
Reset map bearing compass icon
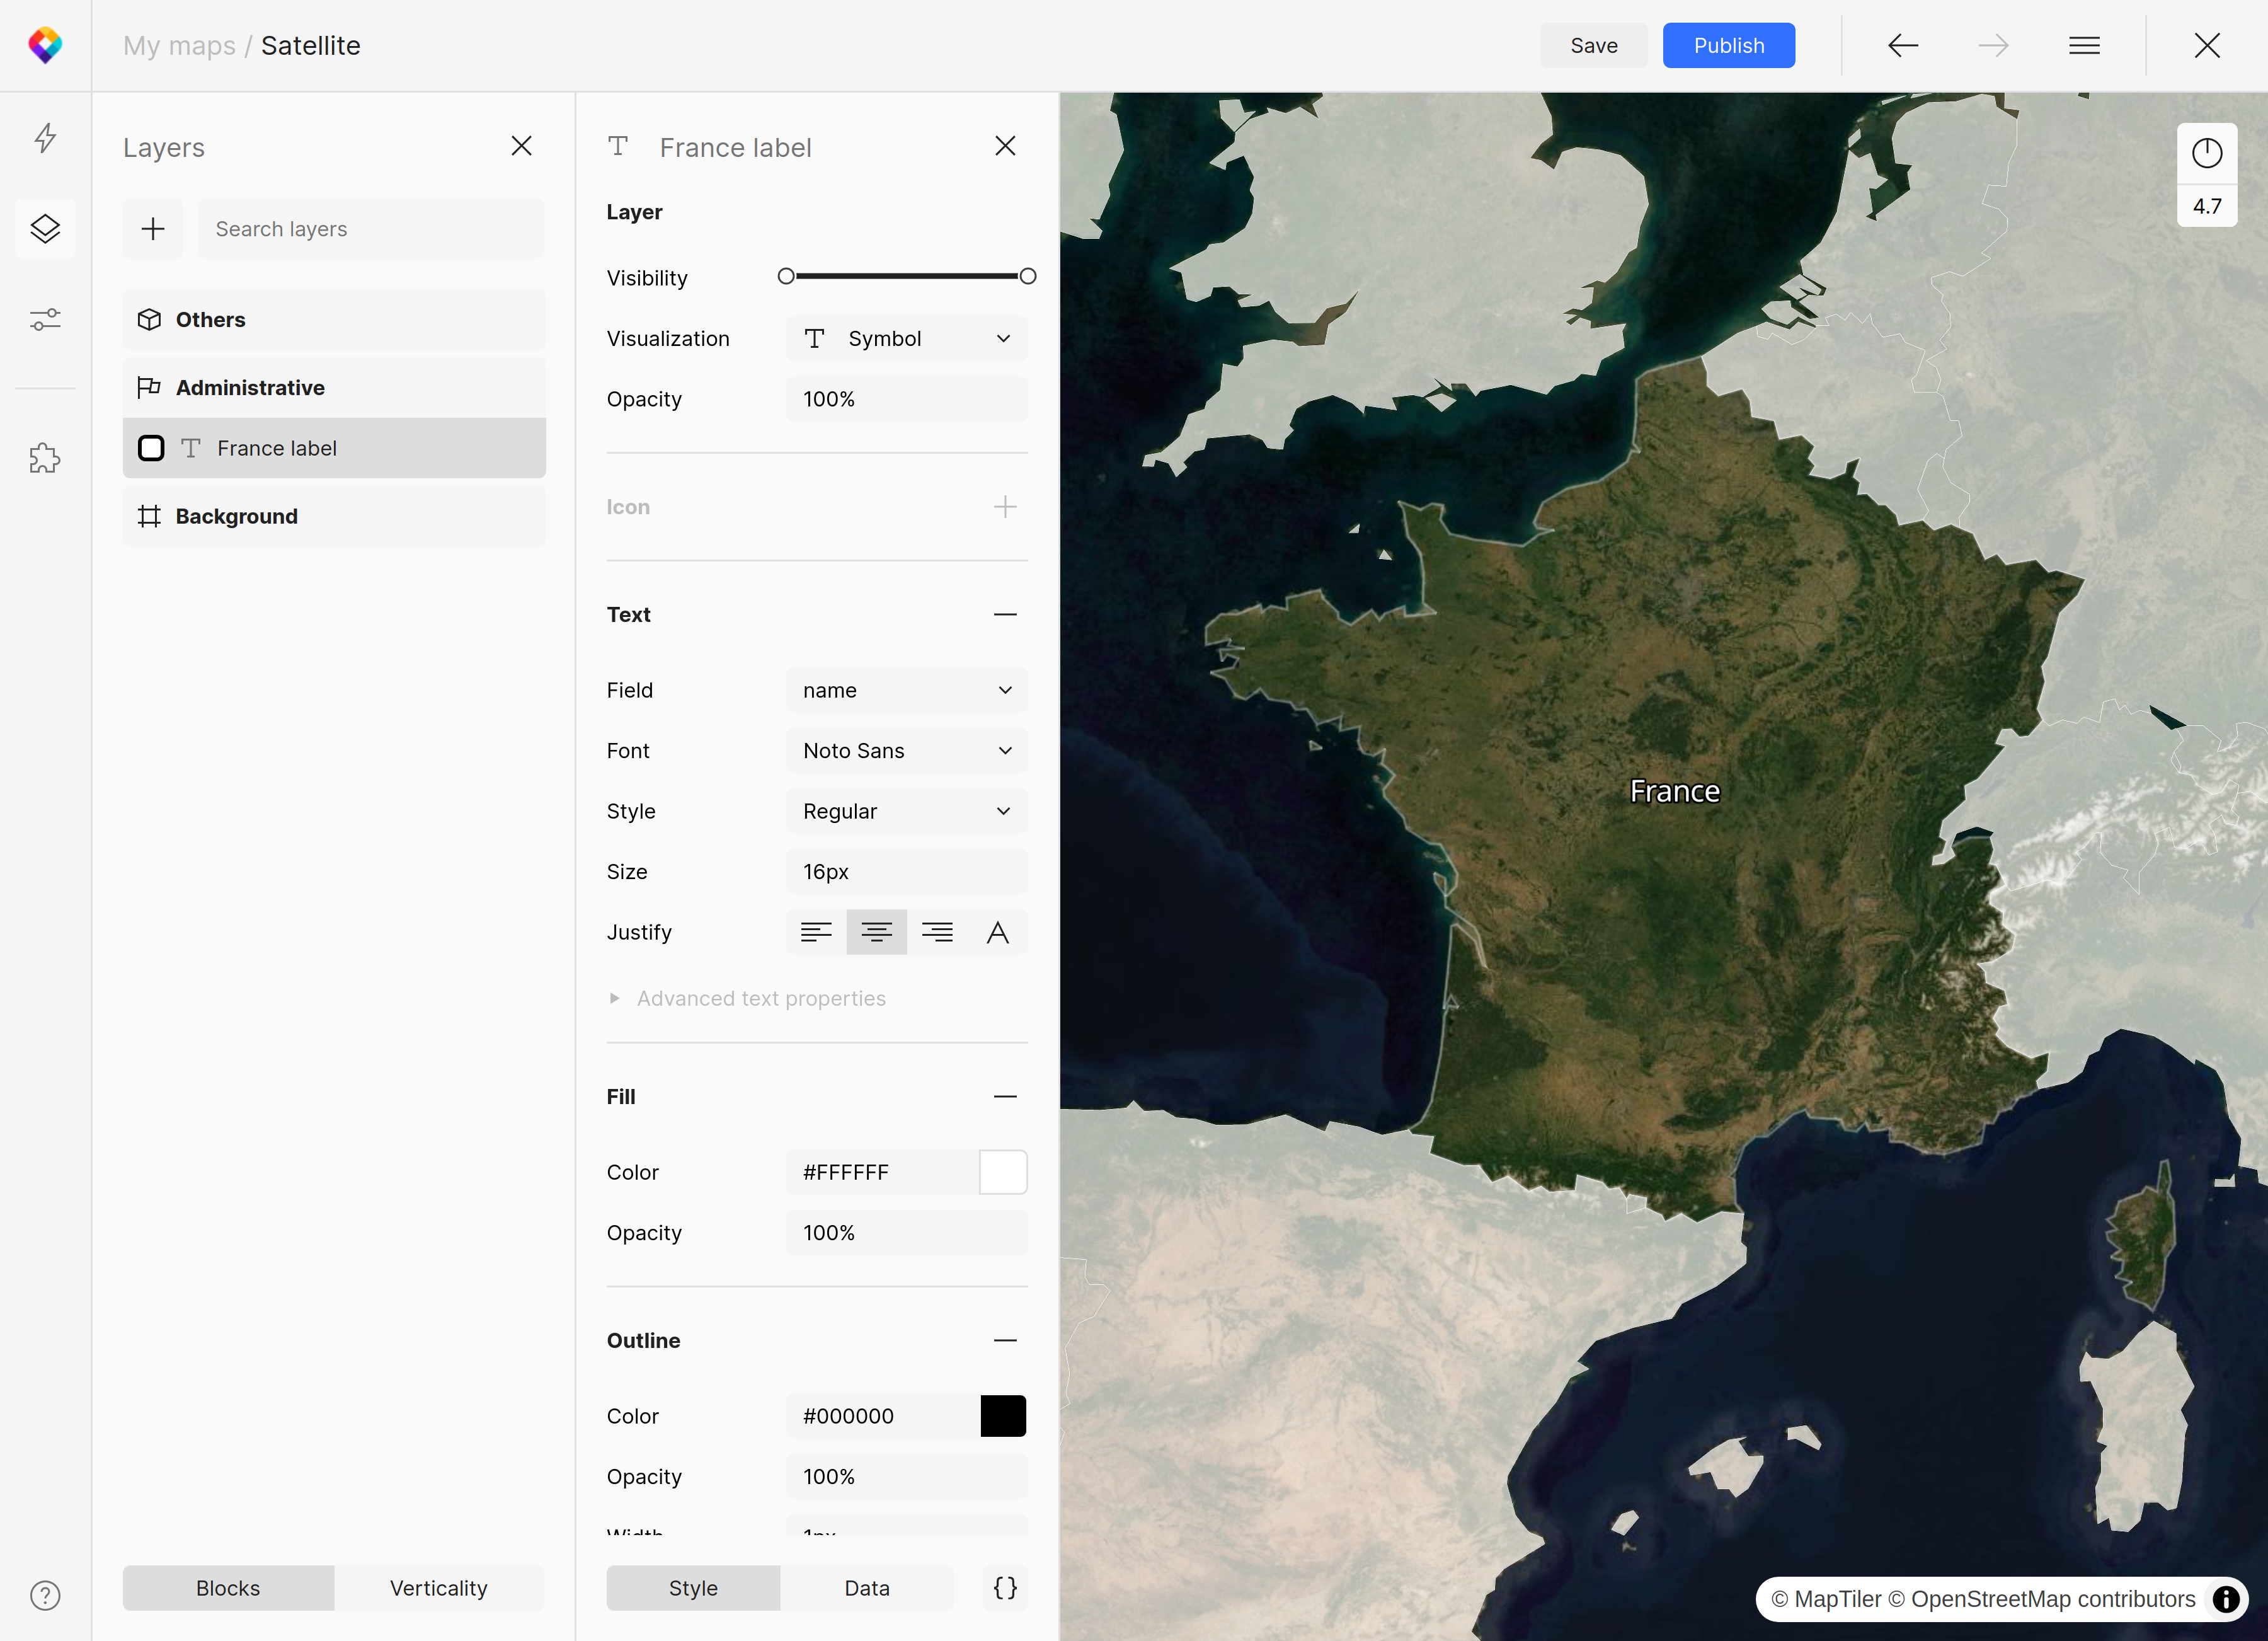[x=2206, y=153]
